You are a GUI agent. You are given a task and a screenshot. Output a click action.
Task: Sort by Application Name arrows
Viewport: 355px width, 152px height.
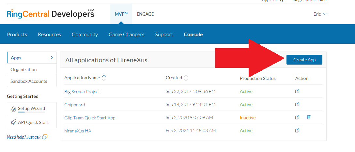point(104,78)
